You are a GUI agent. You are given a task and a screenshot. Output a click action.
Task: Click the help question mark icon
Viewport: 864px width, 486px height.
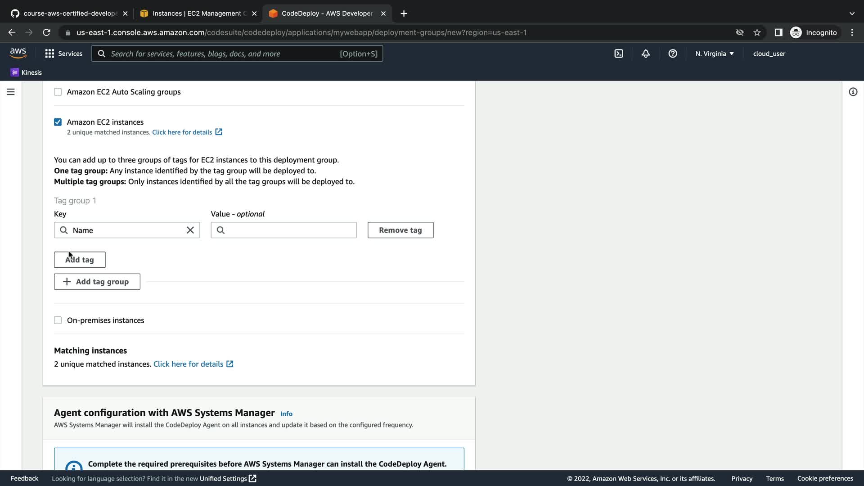(x=673, y=54)
